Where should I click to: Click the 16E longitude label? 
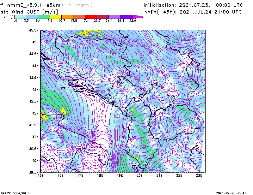60,175
